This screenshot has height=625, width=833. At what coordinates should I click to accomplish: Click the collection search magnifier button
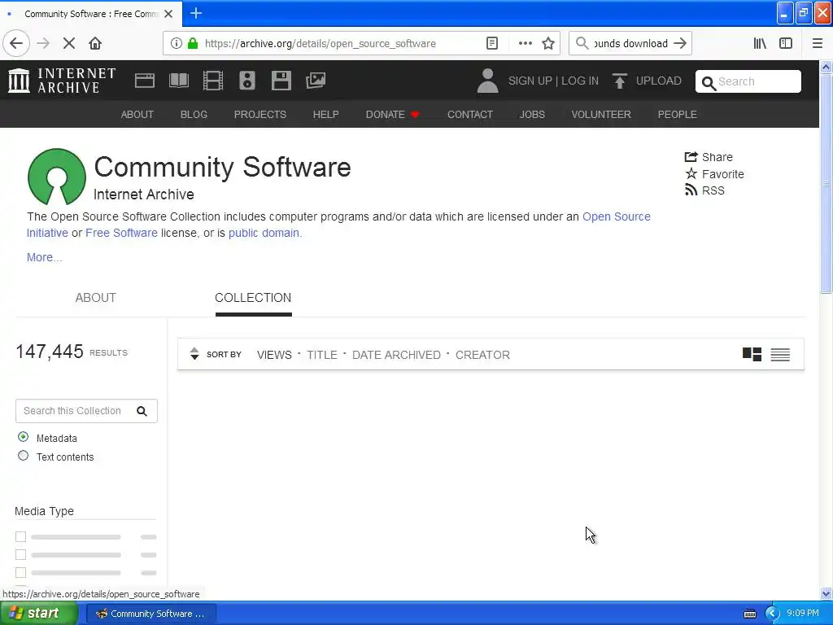pyautogui.click(x=142, y=411)
